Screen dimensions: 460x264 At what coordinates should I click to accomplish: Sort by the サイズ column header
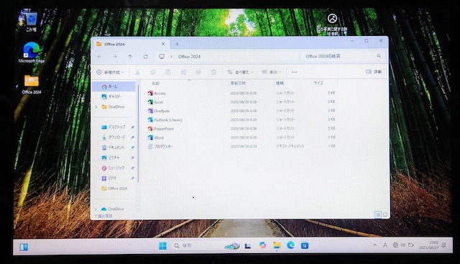(318, 83)
